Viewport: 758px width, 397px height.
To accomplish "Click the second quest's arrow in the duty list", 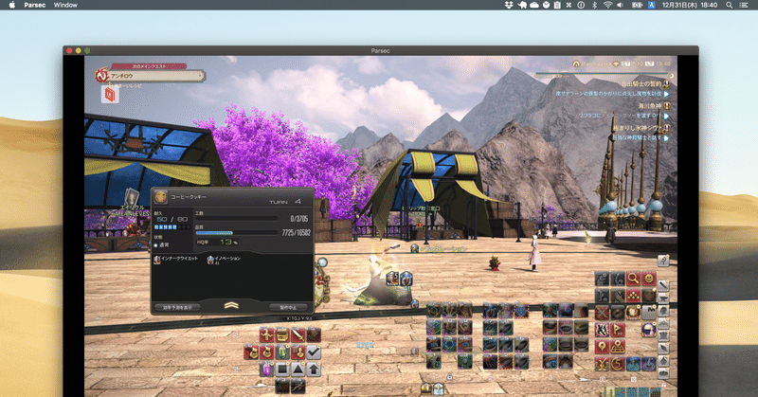I will click(667, 116).
